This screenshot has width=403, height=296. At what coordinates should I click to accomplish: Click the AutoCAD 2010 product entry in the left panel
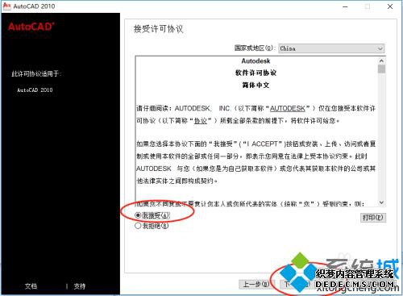tap(35, 90)
